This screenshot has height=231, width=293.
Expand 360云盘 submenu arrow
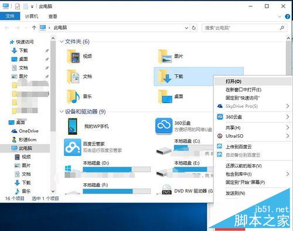(x=288, y=117)
